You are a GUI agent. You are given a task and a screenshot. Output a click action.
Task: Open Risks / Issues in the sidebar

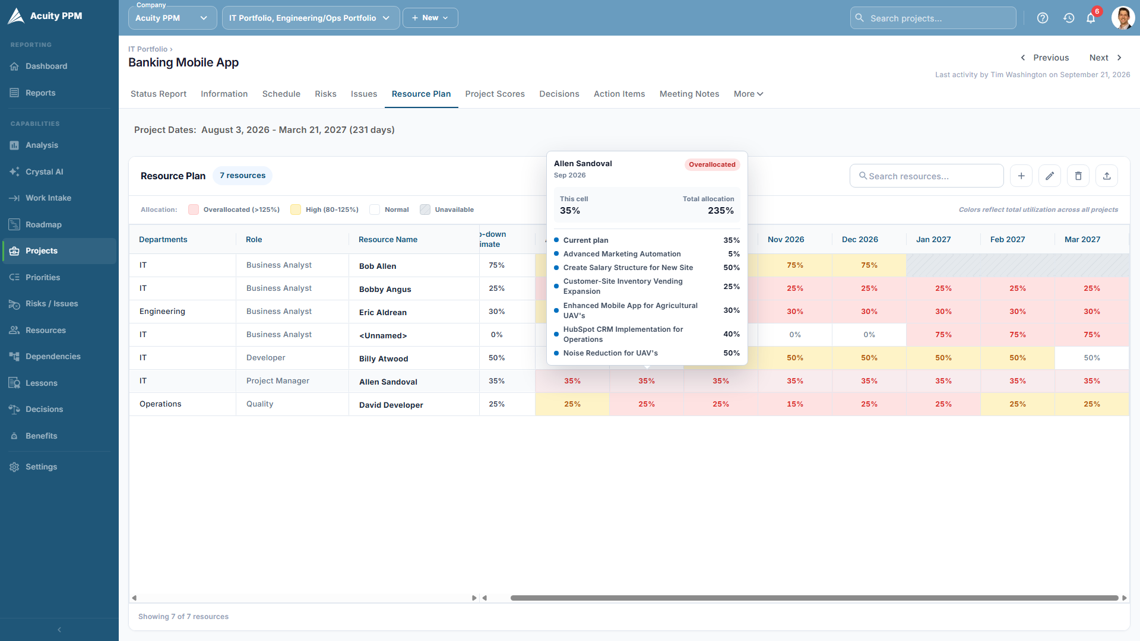[59, 304]
